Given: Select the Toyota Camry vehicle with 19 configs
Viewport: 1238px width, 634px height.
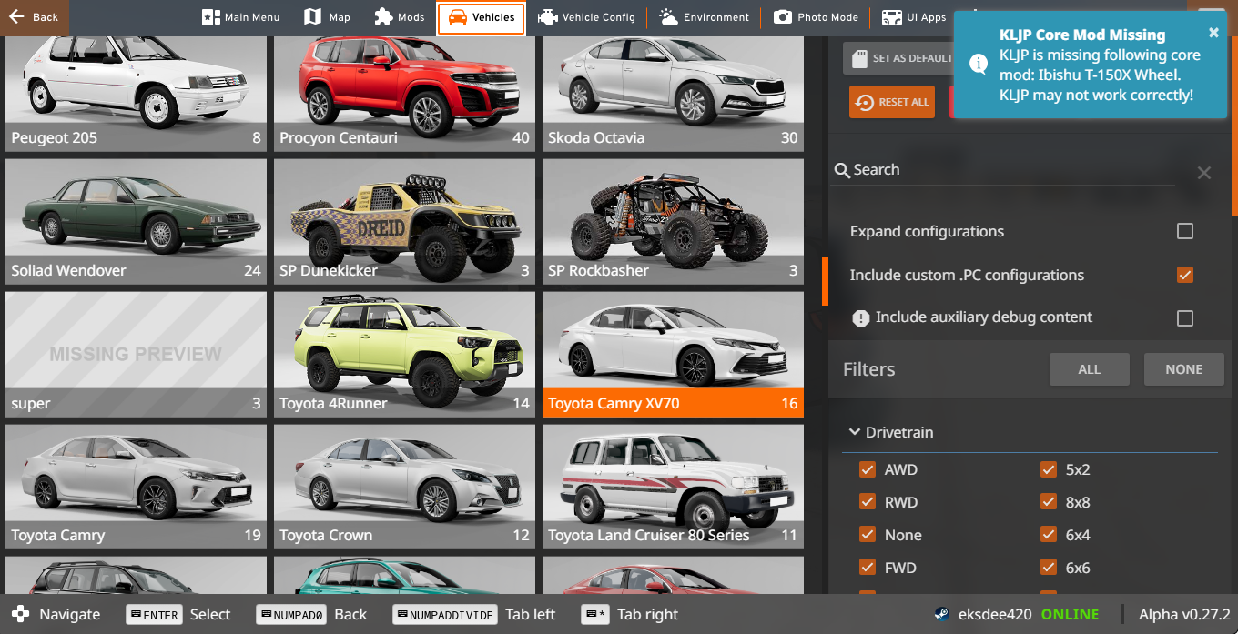Looking at the screenshot, I should (136, 488).
